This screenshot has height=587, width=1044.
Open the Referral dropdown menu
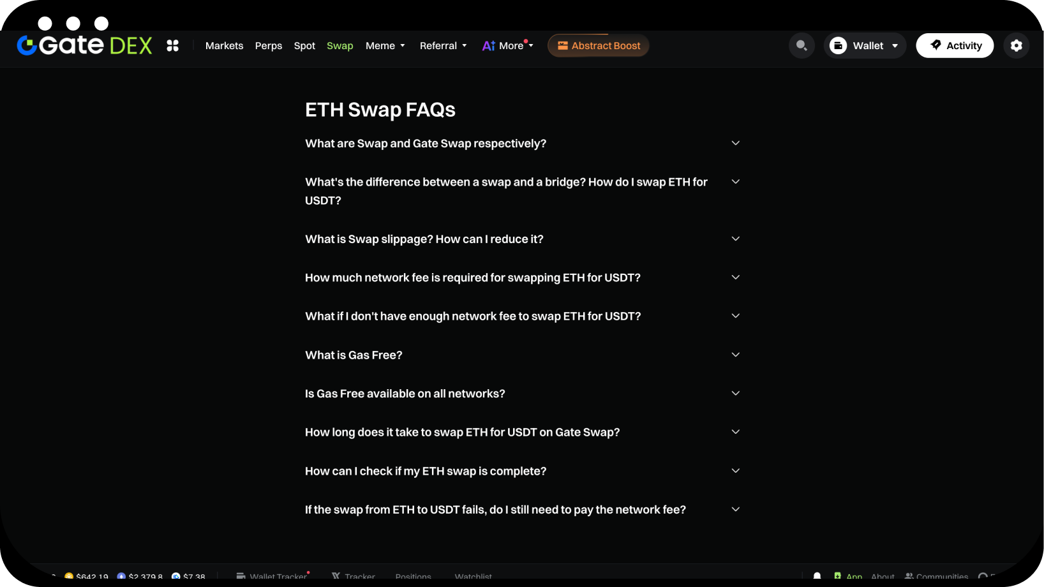tap(443, 46)
